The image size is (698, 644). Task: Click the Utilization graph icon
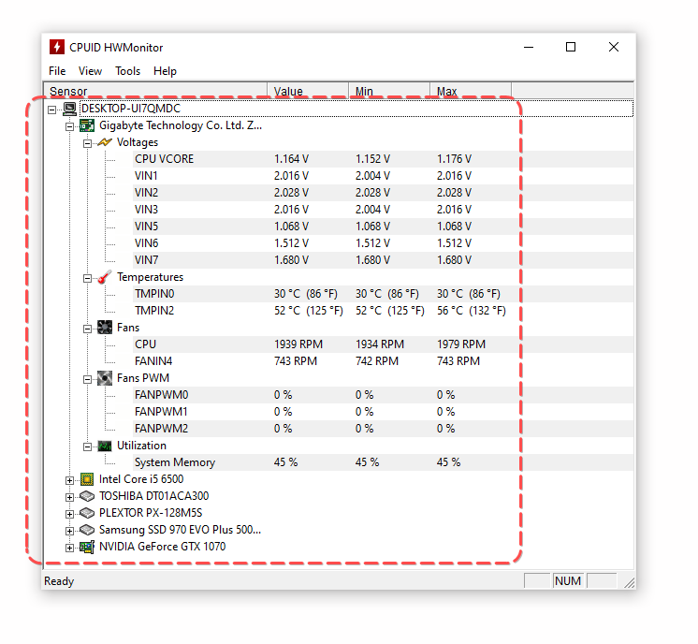pyautogui.click(x=105, y=446)
